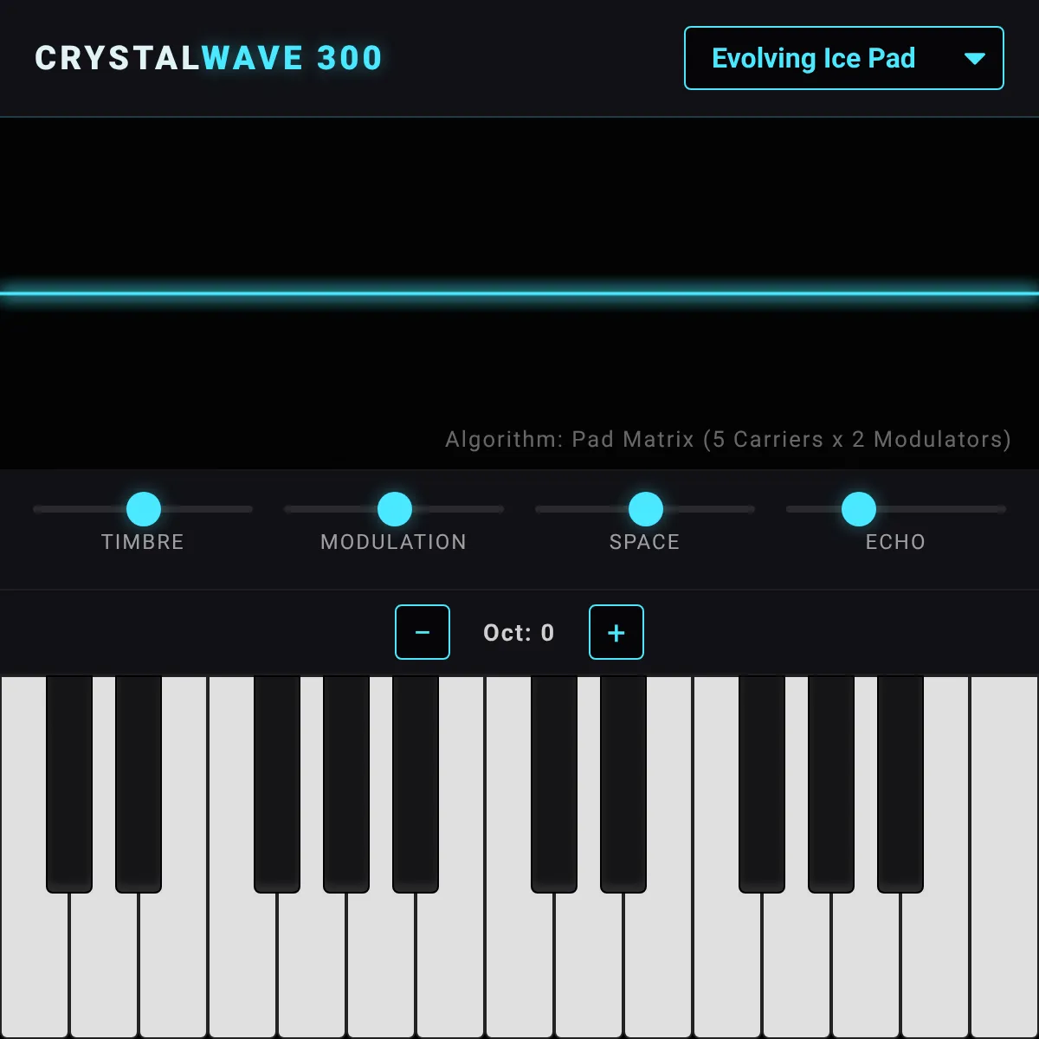Image resolution: width=1039 pixels, height=1039 pixels.
Task: Click the preset dropdown arrow icon
Action: (x=975, y=59)
